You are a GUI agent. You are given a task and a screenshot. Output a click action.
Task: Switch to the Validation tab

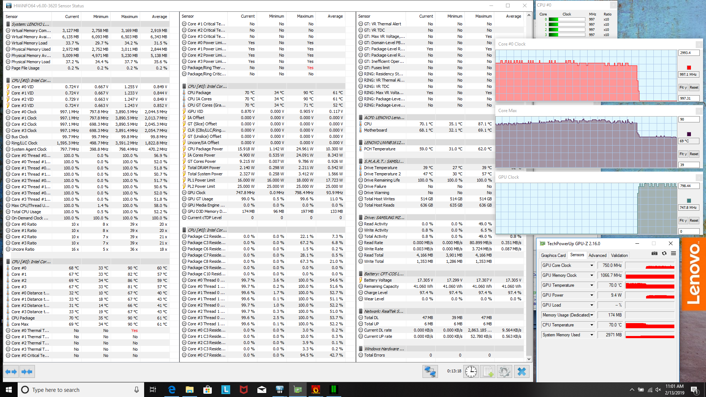click(x=619, y=255)
